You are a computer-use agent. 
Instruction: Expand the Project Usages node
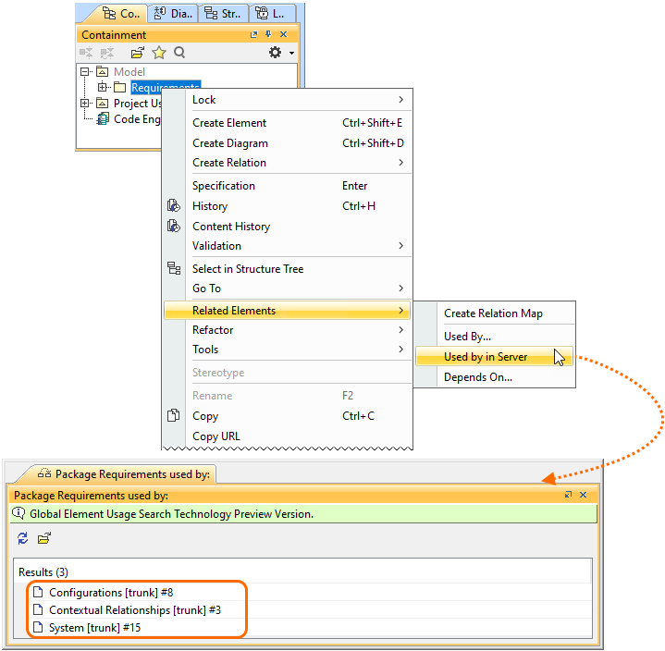pyautogui.click(x=85, y=103)
